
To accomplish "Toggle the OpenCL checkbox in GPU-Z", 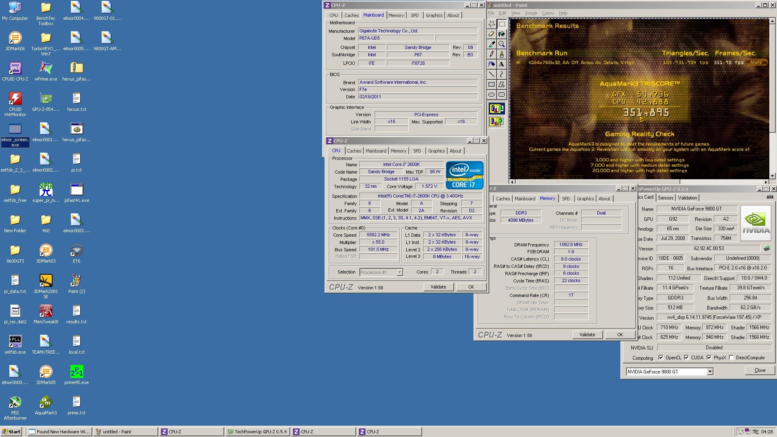I will pos(661,358).
